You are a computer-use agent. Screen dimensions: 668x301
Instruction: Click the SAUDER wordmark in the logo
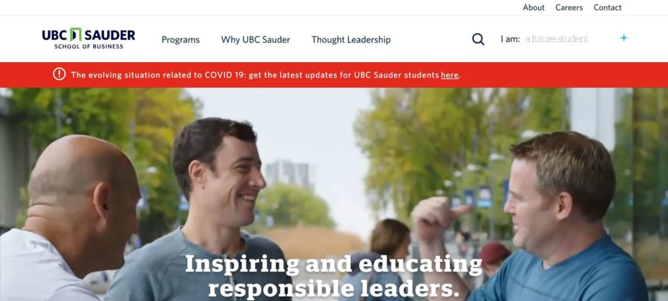(110, 35)
